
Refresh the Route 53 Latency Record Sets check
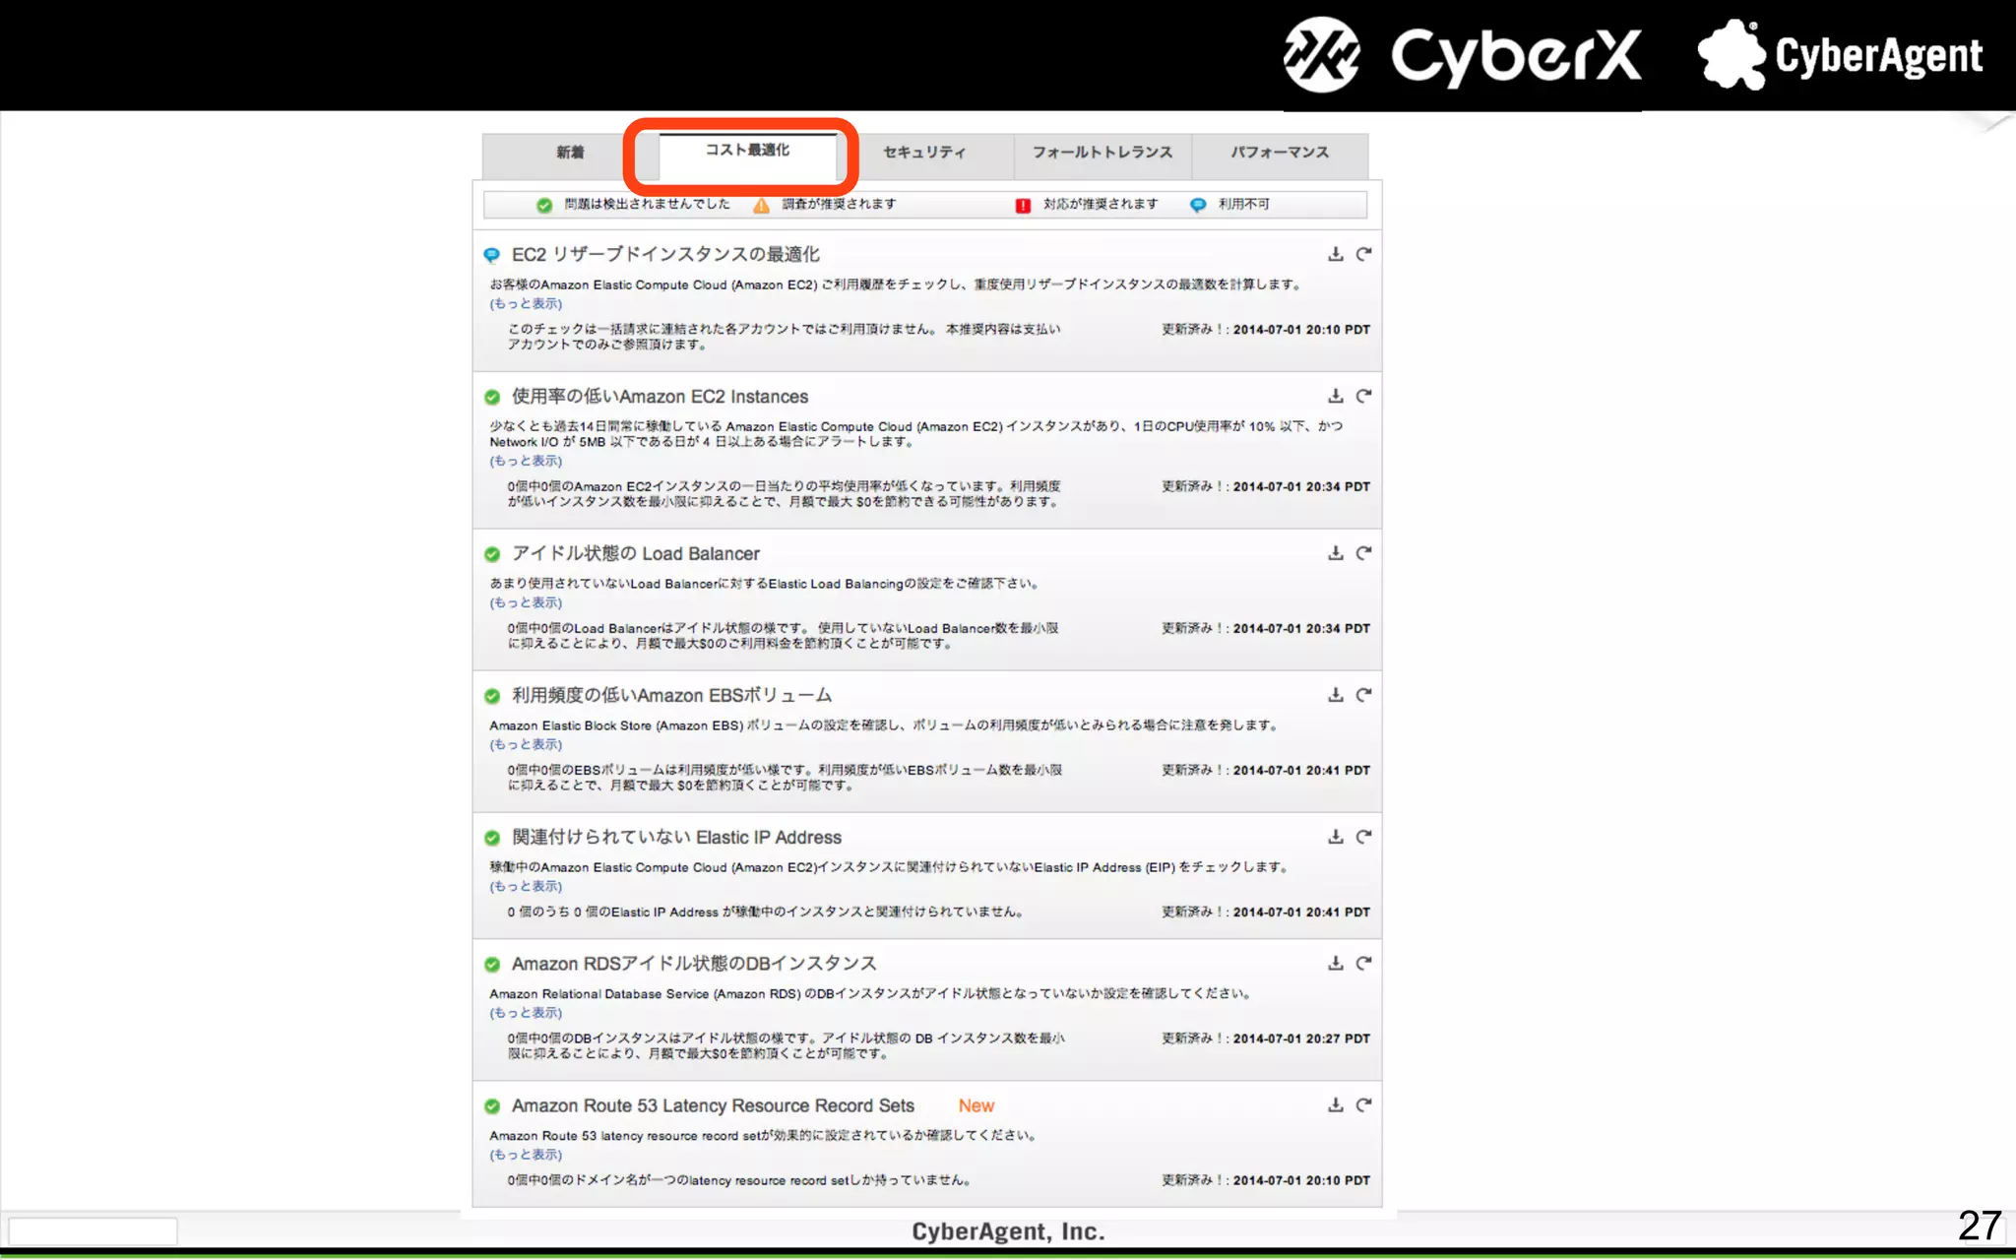(1363, 1104)
